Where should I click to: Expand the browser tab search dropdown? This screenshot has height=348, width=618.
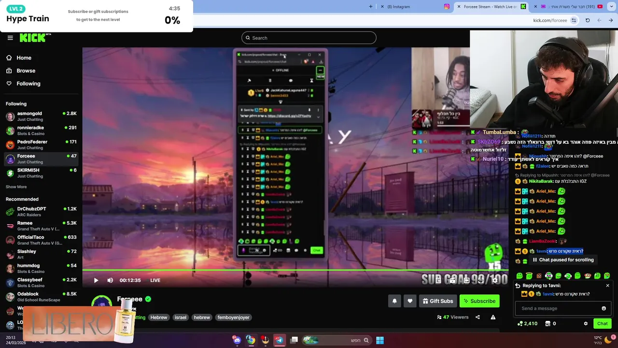click(x=611, y=7)
